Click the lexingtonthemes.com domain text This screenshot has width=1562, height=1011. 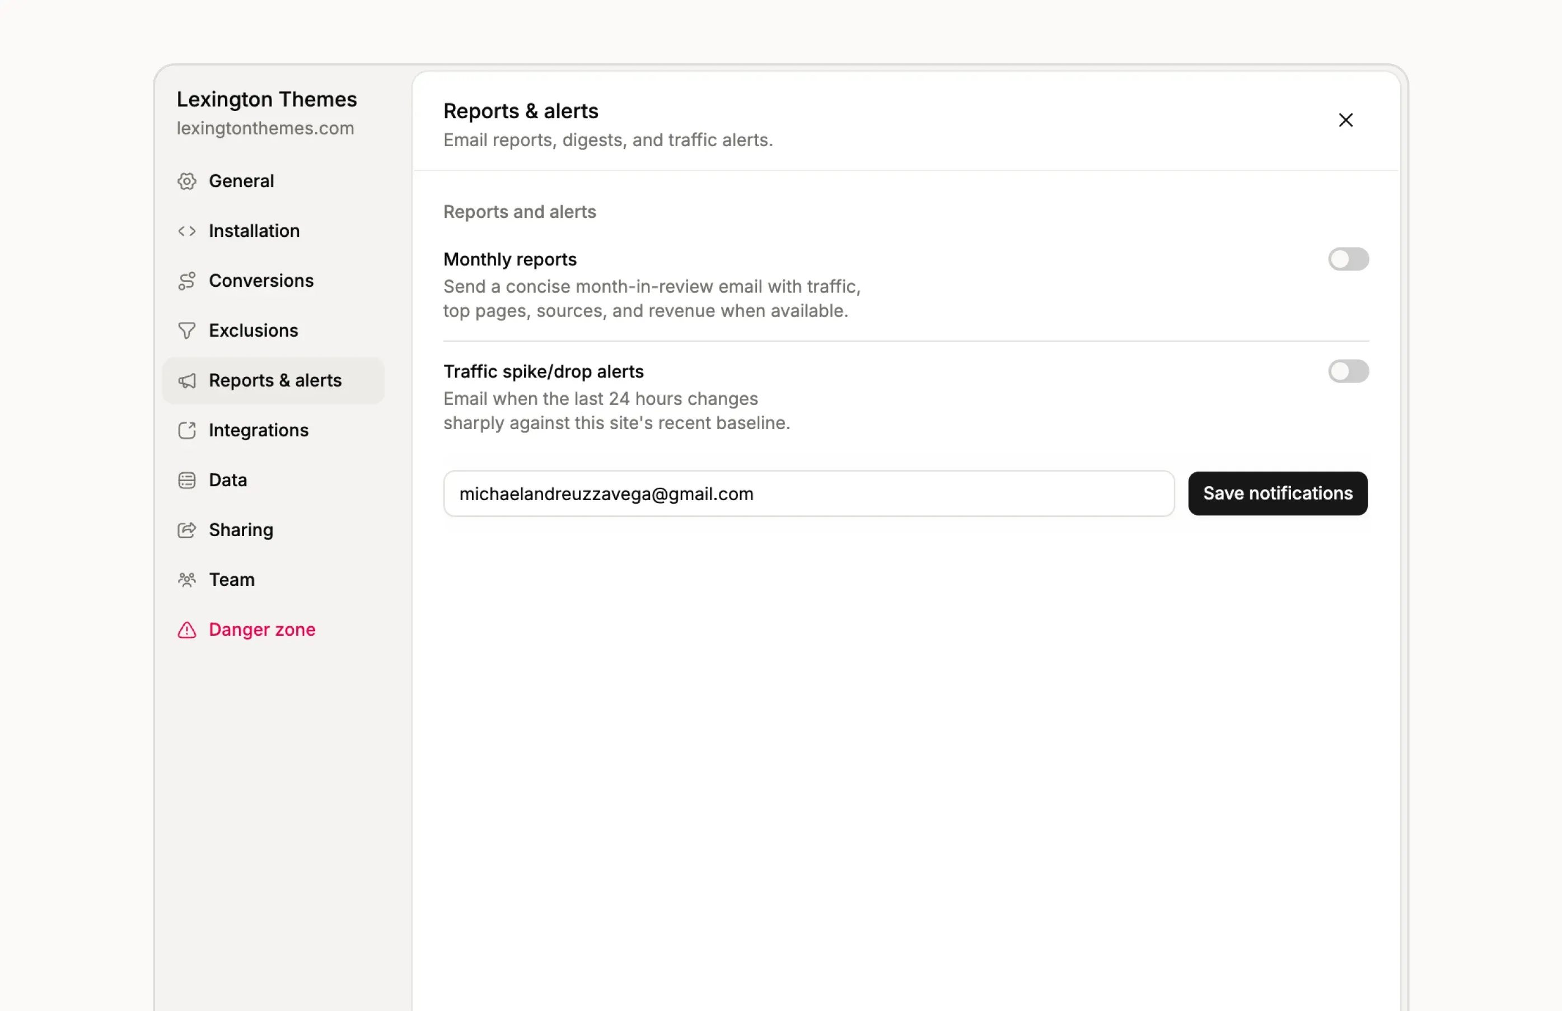(x=265, y=129)
